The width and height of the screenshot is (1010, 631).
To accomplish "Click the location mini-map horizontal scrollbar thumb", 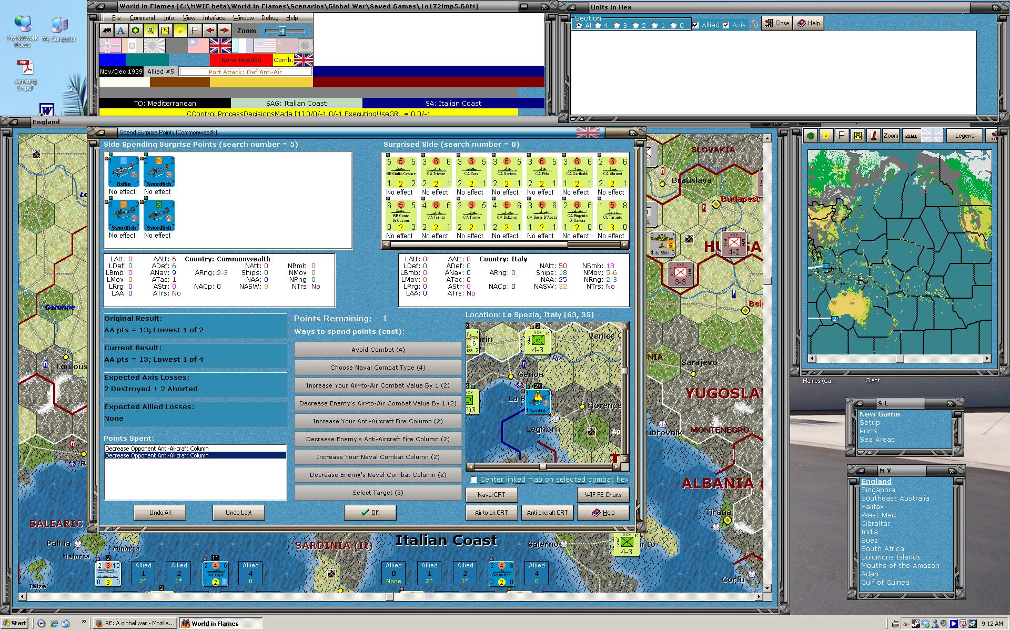I will 542,467.
